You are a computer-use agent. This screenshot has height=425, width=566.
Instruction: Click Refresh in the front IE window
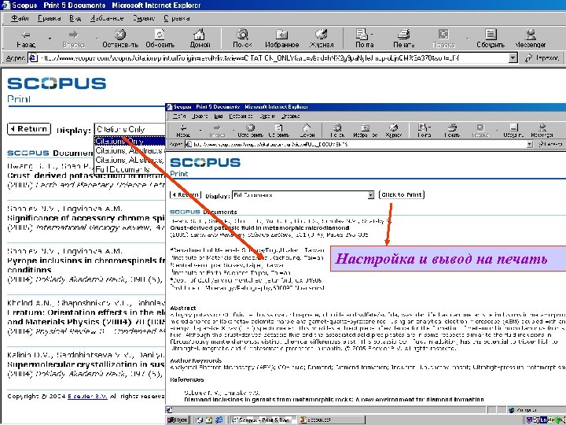tap(278, 131)
